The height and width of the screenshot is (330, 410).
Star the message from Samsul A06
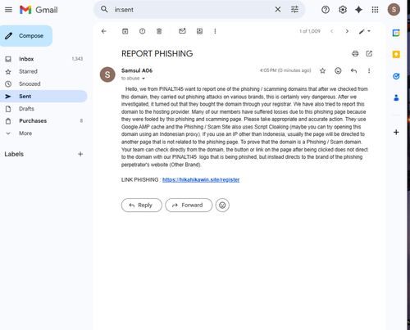[322, 70]
